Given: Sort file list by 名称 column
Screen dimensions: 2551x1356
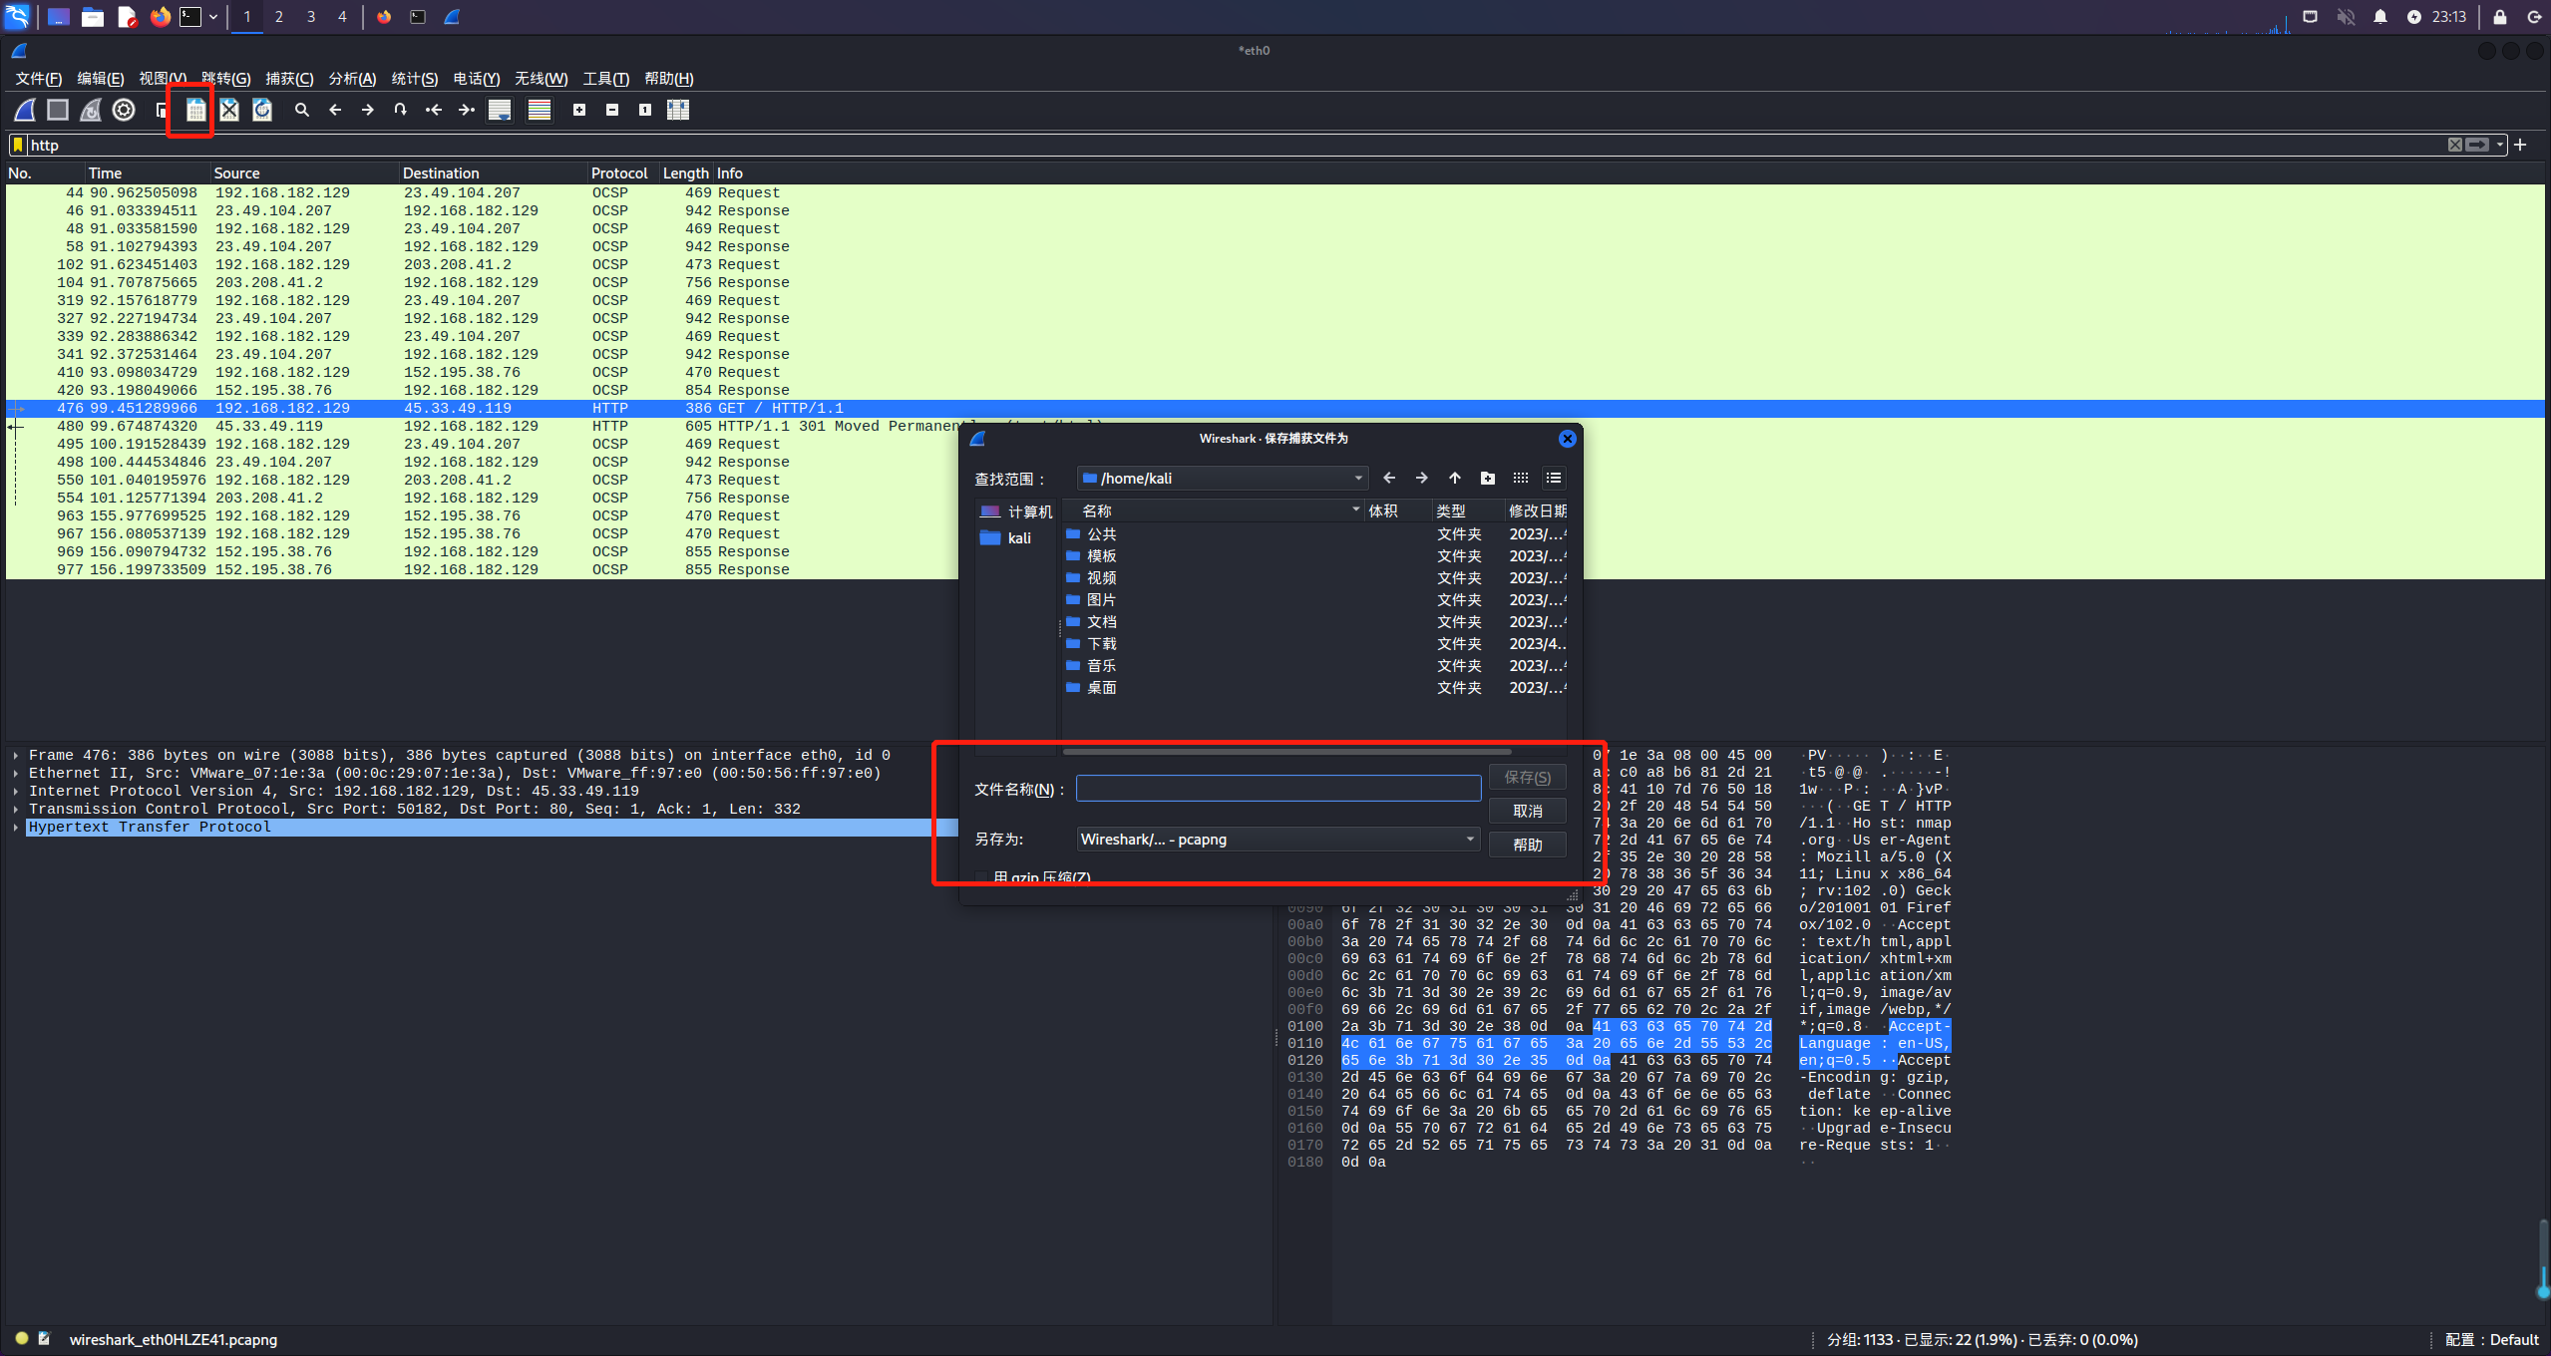Looking at the screenshot, I should (1213, 511).
